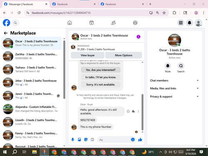208x156 pixels.
Task: Reload the page in the browser
Action: click(19, 13)
